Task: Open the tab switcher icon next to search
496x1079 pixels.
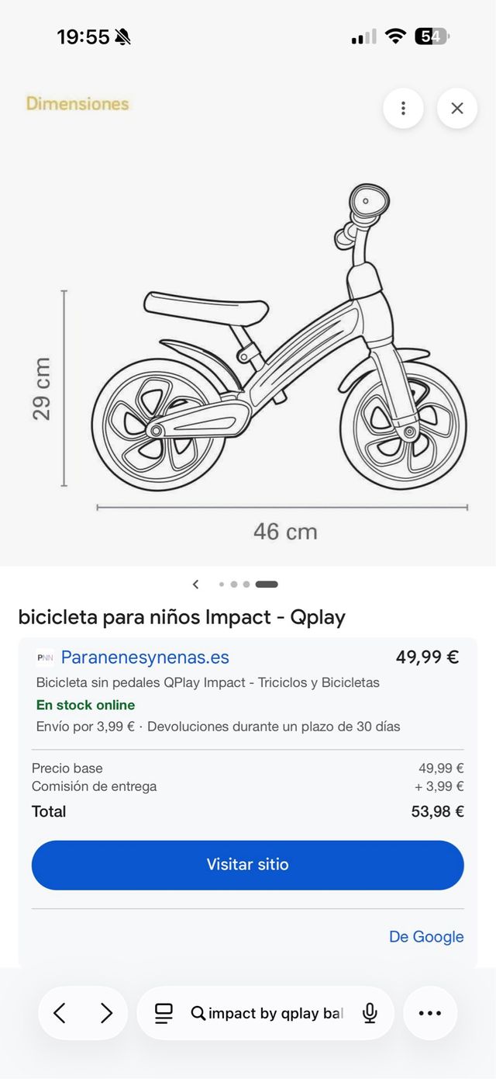Action: point(164,1013)
